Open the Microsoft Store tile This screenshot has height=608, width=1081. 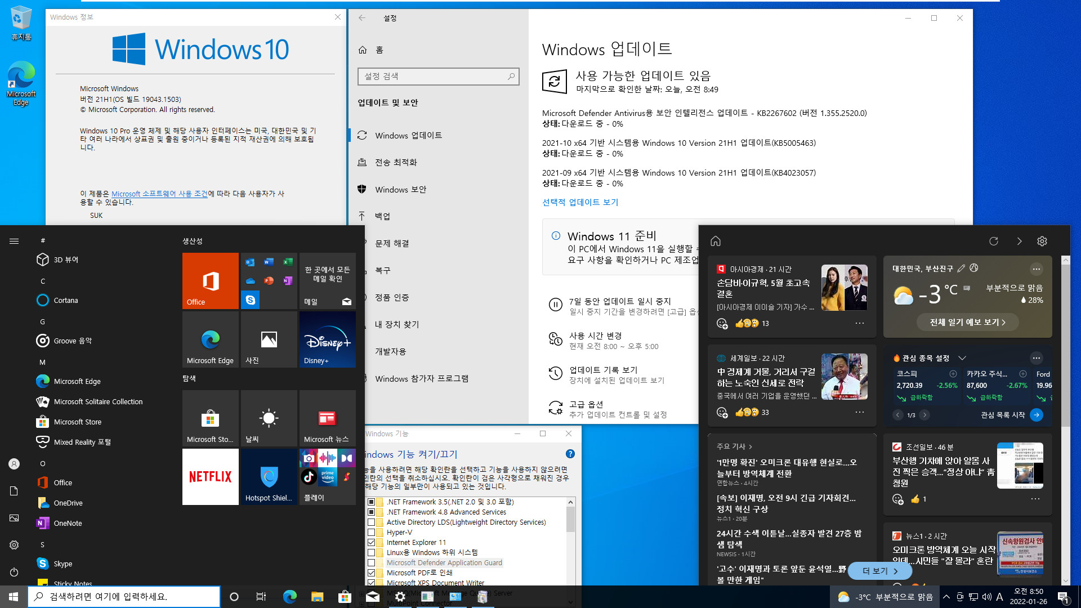click(211, 418)
